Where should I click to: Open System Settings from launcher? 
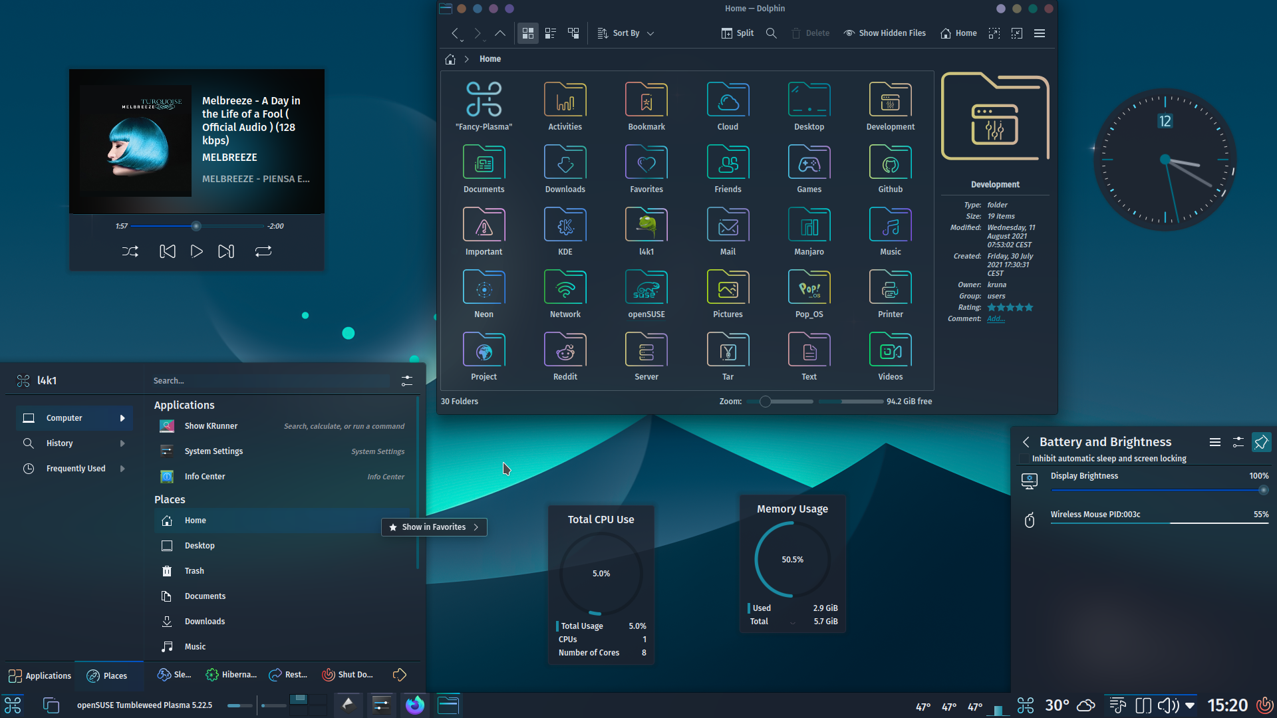[x=282, y=451]
